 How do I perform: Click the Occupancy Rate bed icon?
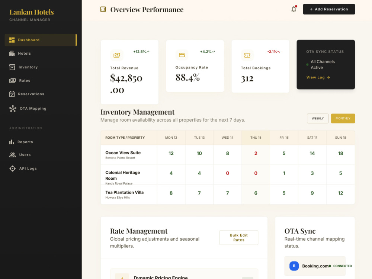pyautogui.click(x=182, y=55)
